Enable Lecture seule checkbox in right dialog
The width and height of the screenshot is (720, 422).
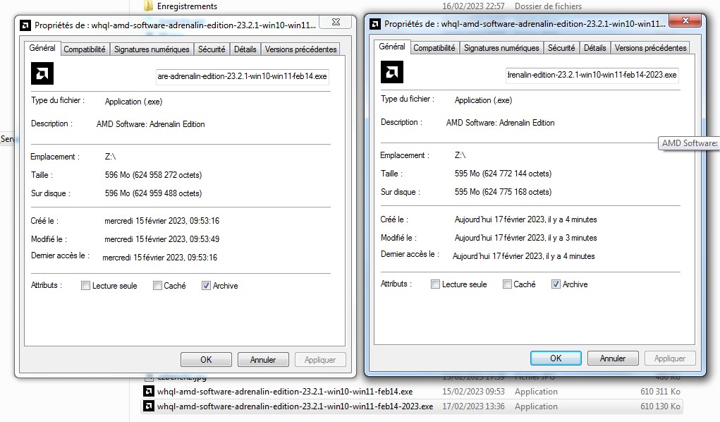point(435,284)
